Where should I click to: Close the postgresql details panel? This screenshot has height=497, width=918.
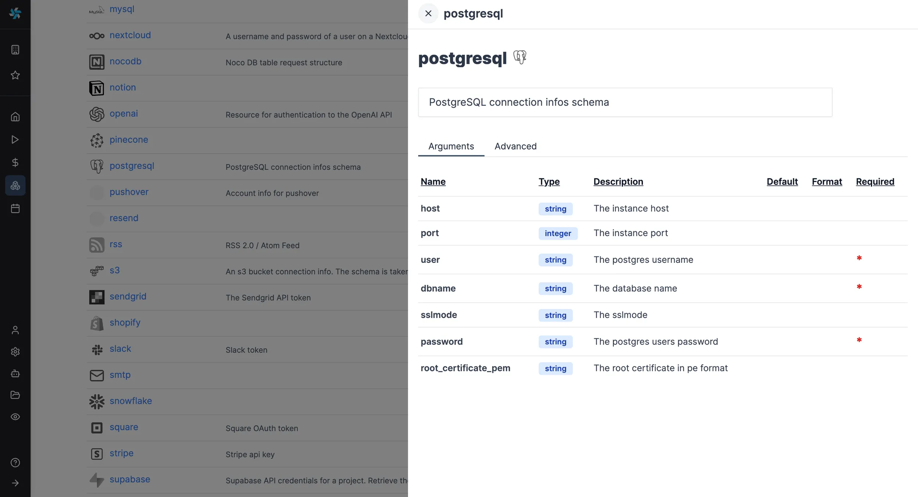428,13
